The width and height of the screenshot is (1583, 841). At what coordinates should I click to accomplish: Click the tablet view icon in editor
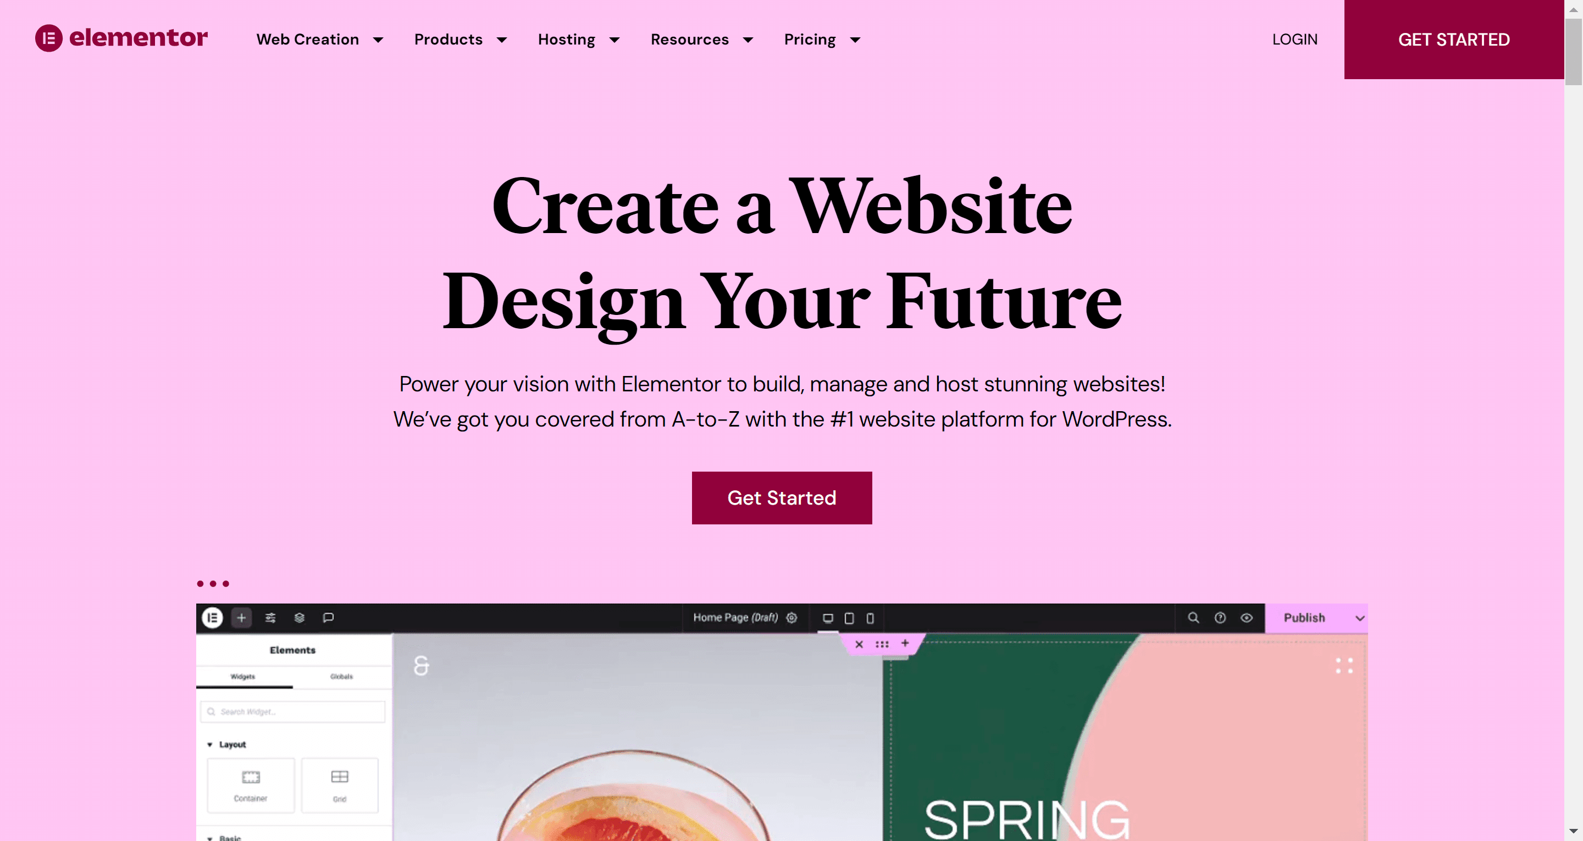pyautogui.click(x=849, y=618)
